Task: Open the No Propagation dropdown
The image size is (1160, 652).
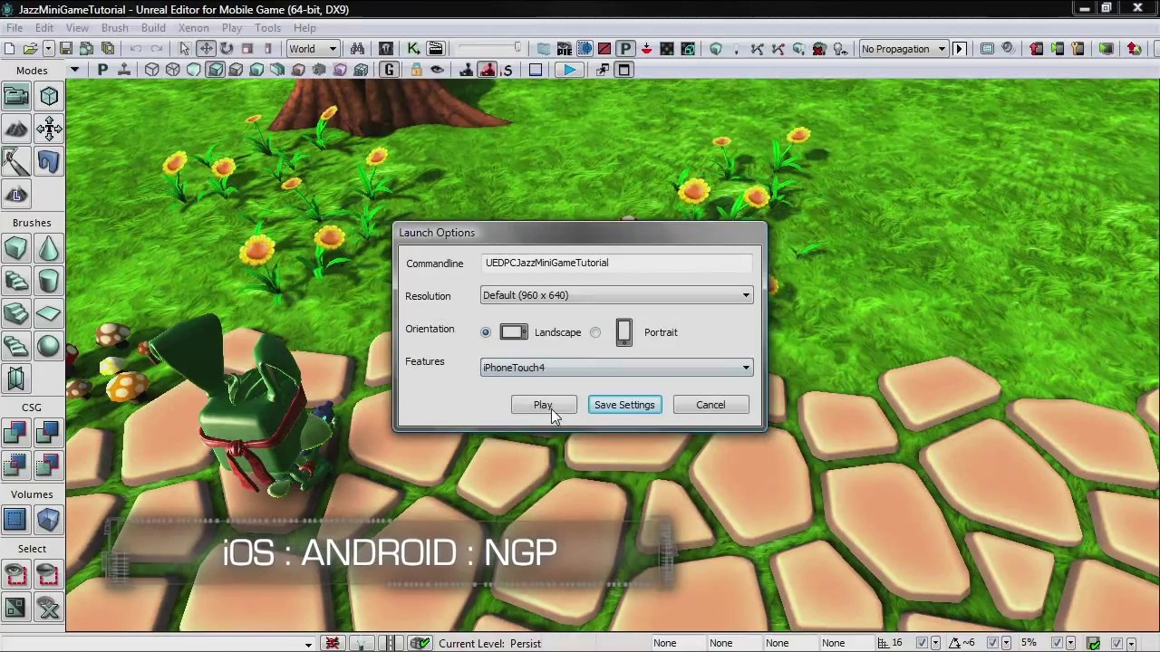Action: [903, 49]
